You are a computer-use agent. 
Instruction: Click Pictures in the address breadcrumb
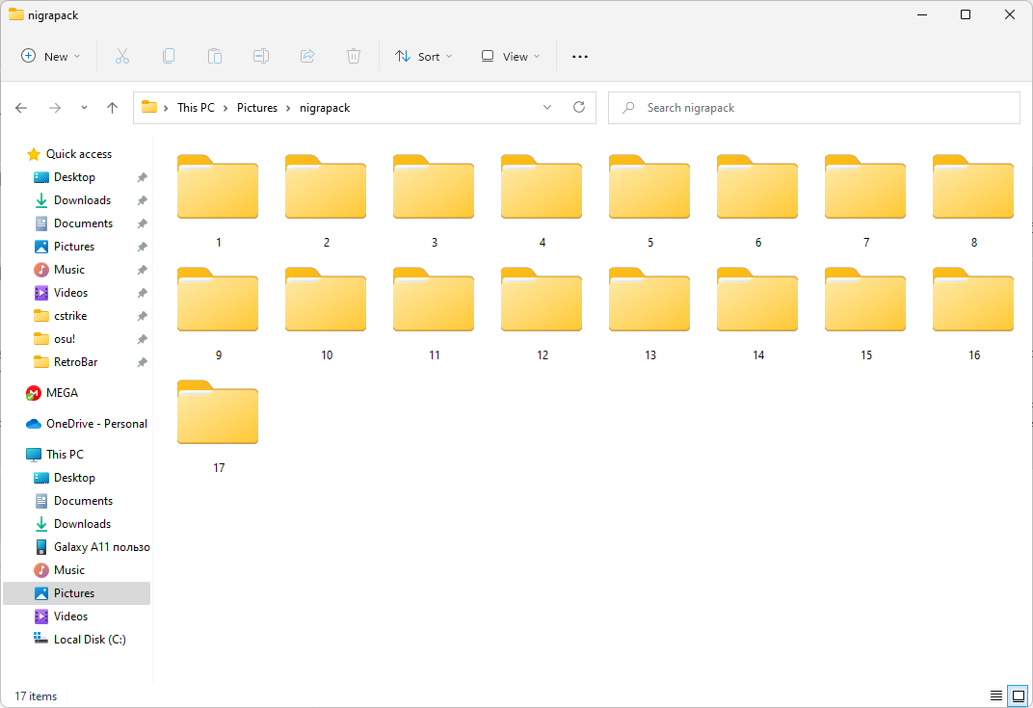257,108
